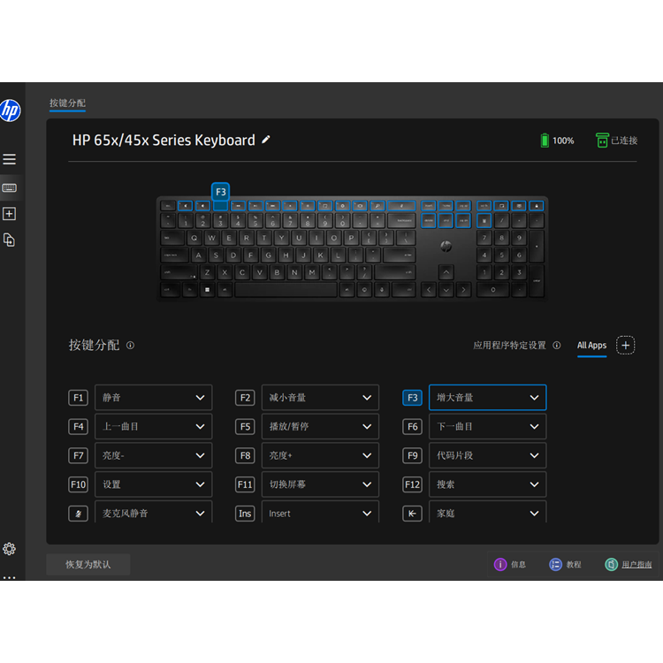Open the F5 播放/暂停 dropdown

(320, 427)
